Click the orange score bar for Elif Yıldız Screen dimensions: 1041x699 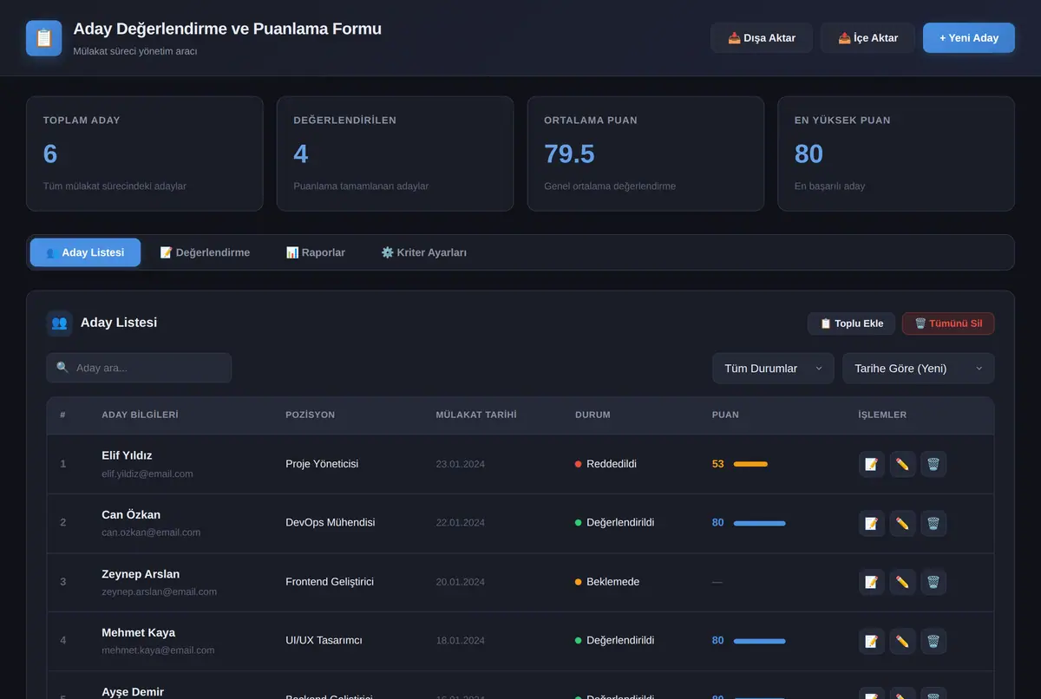[x=750, y=464]
